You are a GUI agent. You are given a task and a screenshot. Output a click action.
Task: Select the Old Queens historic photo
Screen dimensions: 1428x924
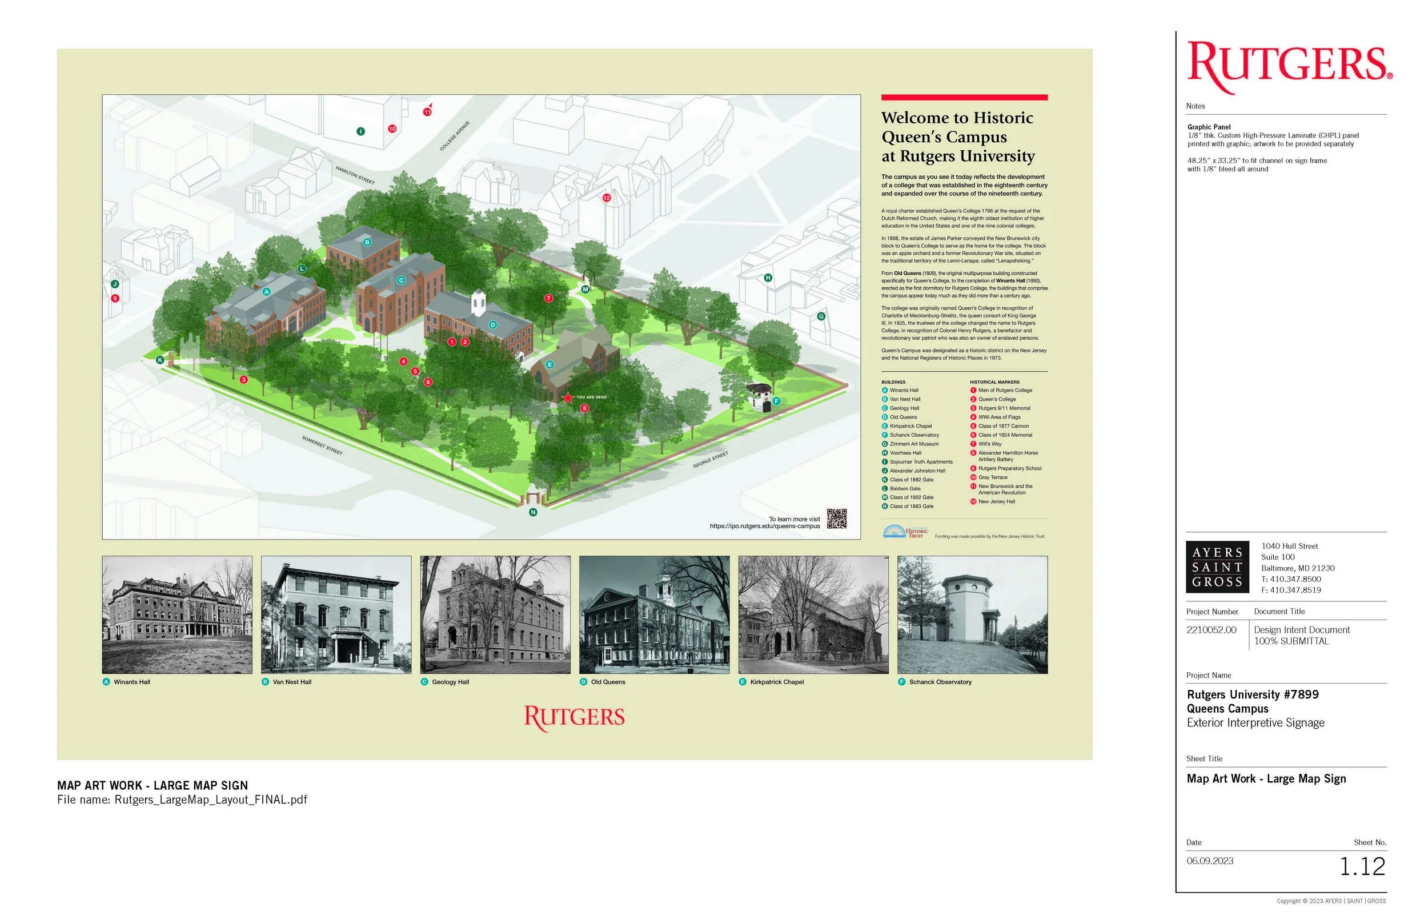pos(654,614)
